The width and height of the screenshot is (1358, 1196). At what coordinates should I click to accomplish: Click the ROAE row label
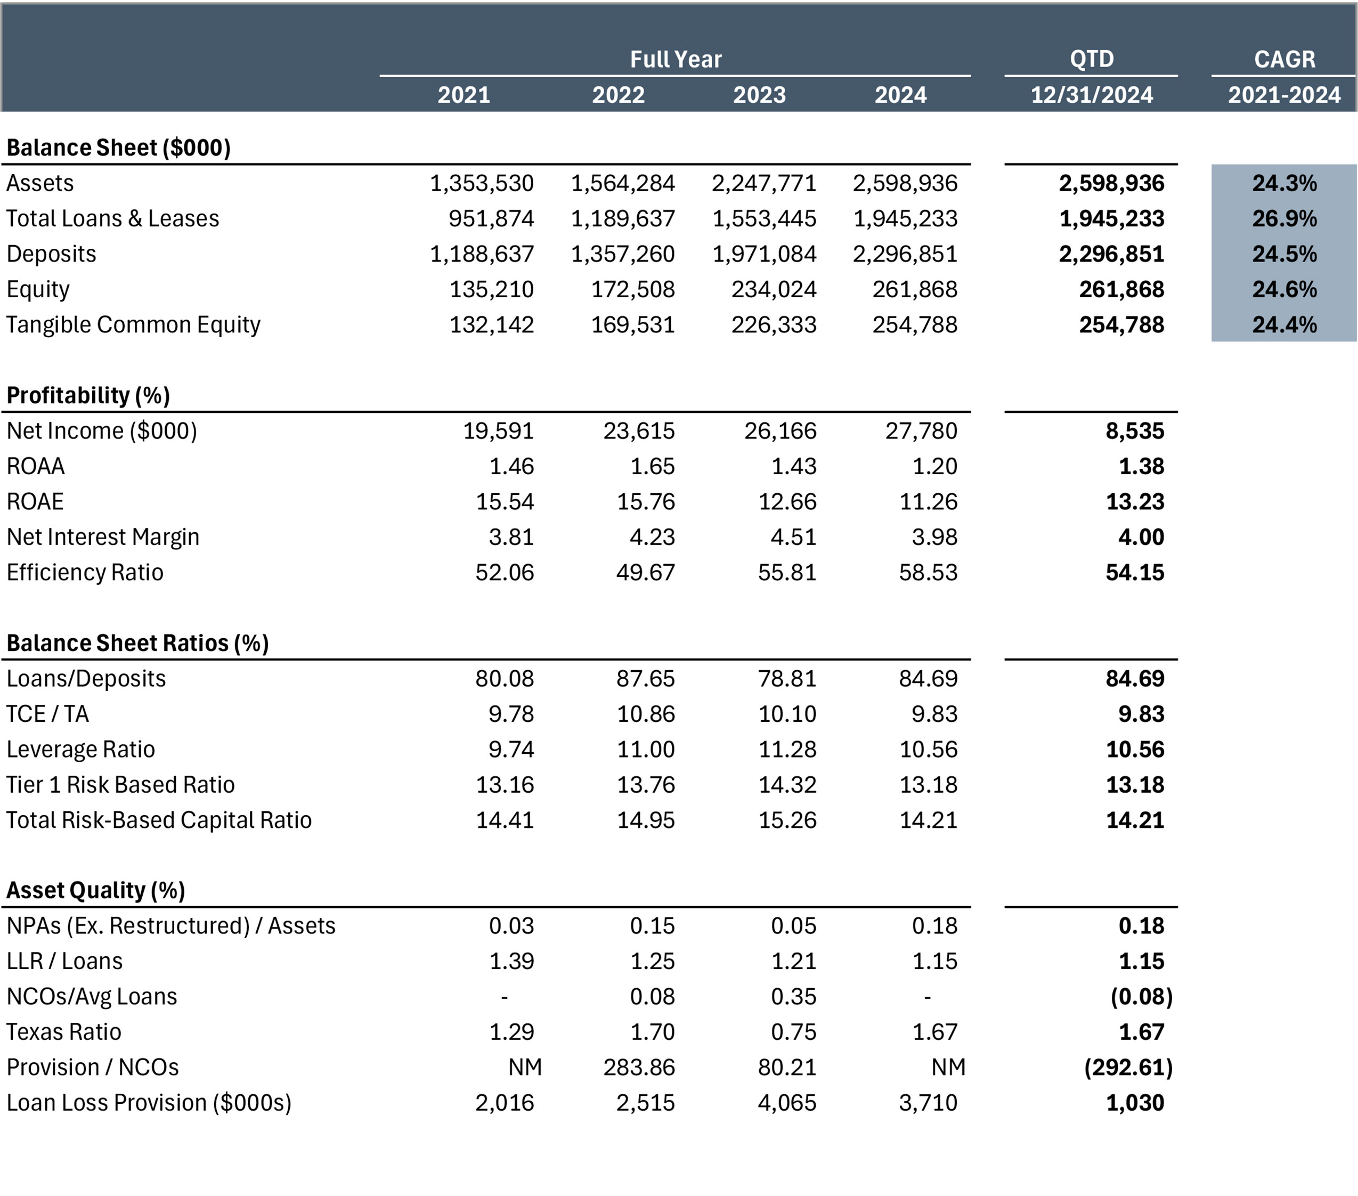coord(35,501)
